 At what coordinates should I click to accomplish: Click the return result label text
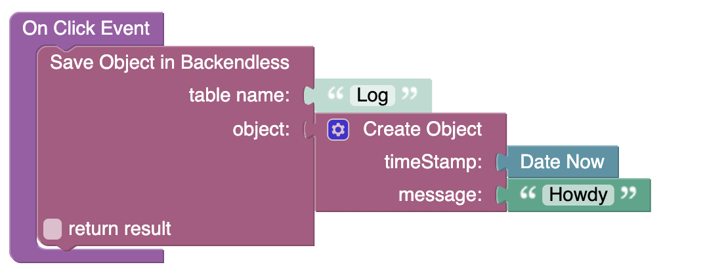tap(119, 229)
